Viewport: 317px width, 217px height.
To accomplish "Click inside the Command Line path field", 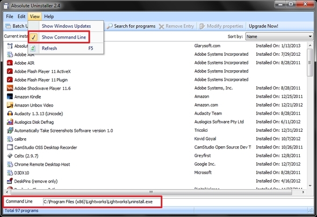I will (178, 201).
